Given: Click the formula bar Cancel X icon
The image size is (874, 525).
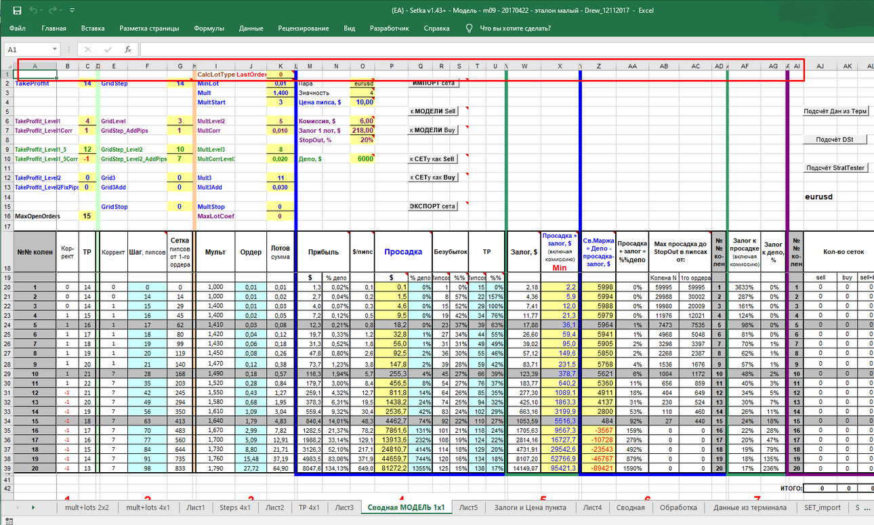Looking at the screenshot, I should tap(87, 49).
